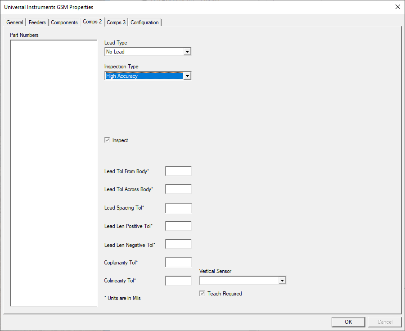Open the Lead Type dropdown

coord(187,51)
